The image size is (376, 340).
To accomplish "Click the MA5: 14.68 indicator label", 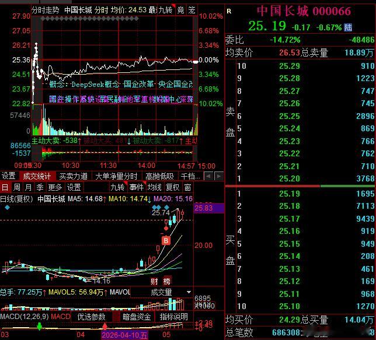I will point(87,199).
